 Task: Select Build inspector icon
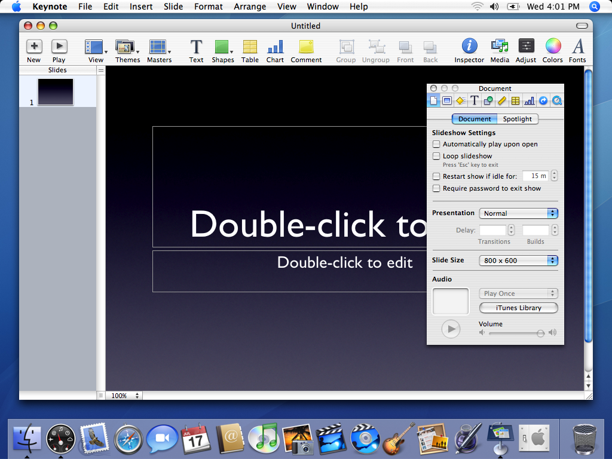pos(461,100)
